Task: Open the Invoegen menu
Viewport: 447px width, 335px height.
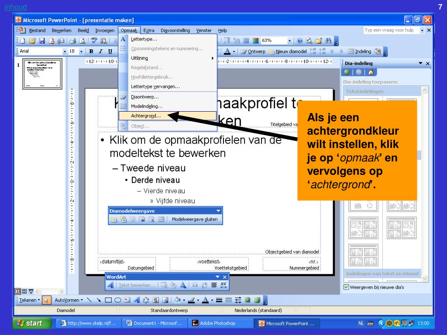Action: click(105, 31)
